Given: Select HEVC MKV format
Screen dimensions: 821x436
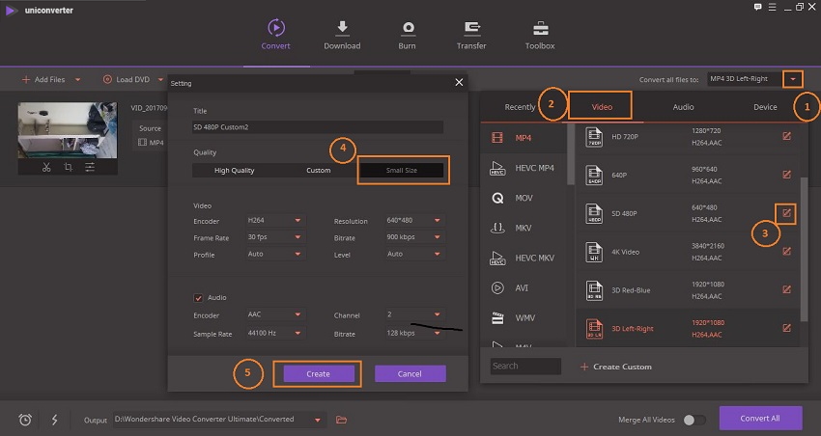Looking at the screenshot, I should 524,258.
